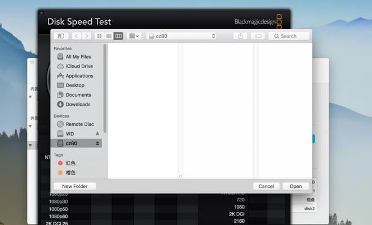Select the cz80 device in the sidebar
Image resolution: width=372 pixels, height=225 pixels.
[x=76, y=143]
